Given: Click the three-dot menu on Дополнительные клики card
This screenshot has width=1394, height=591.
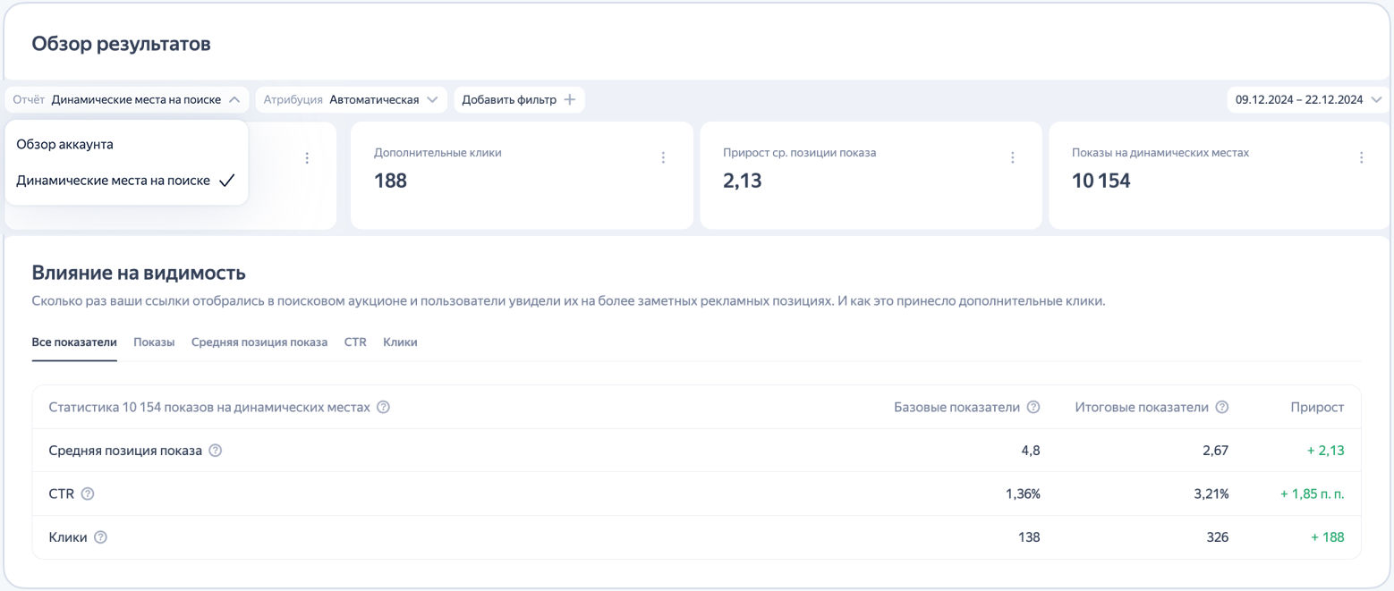Looking at the screenshot, I should coord(663,157).
